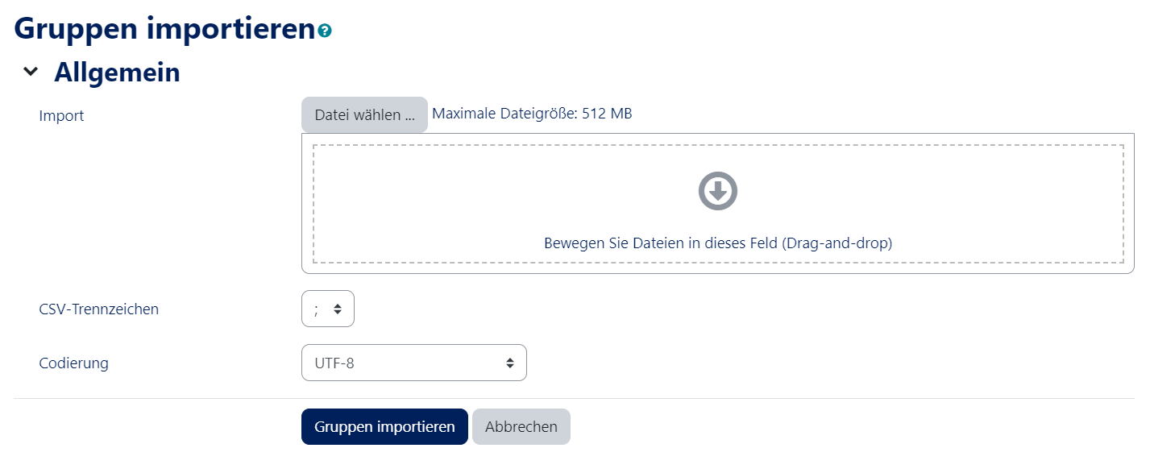Click the Import field label
This screenshot has height=473, width=1150.
pyautogui.click(x=61, y=115)
